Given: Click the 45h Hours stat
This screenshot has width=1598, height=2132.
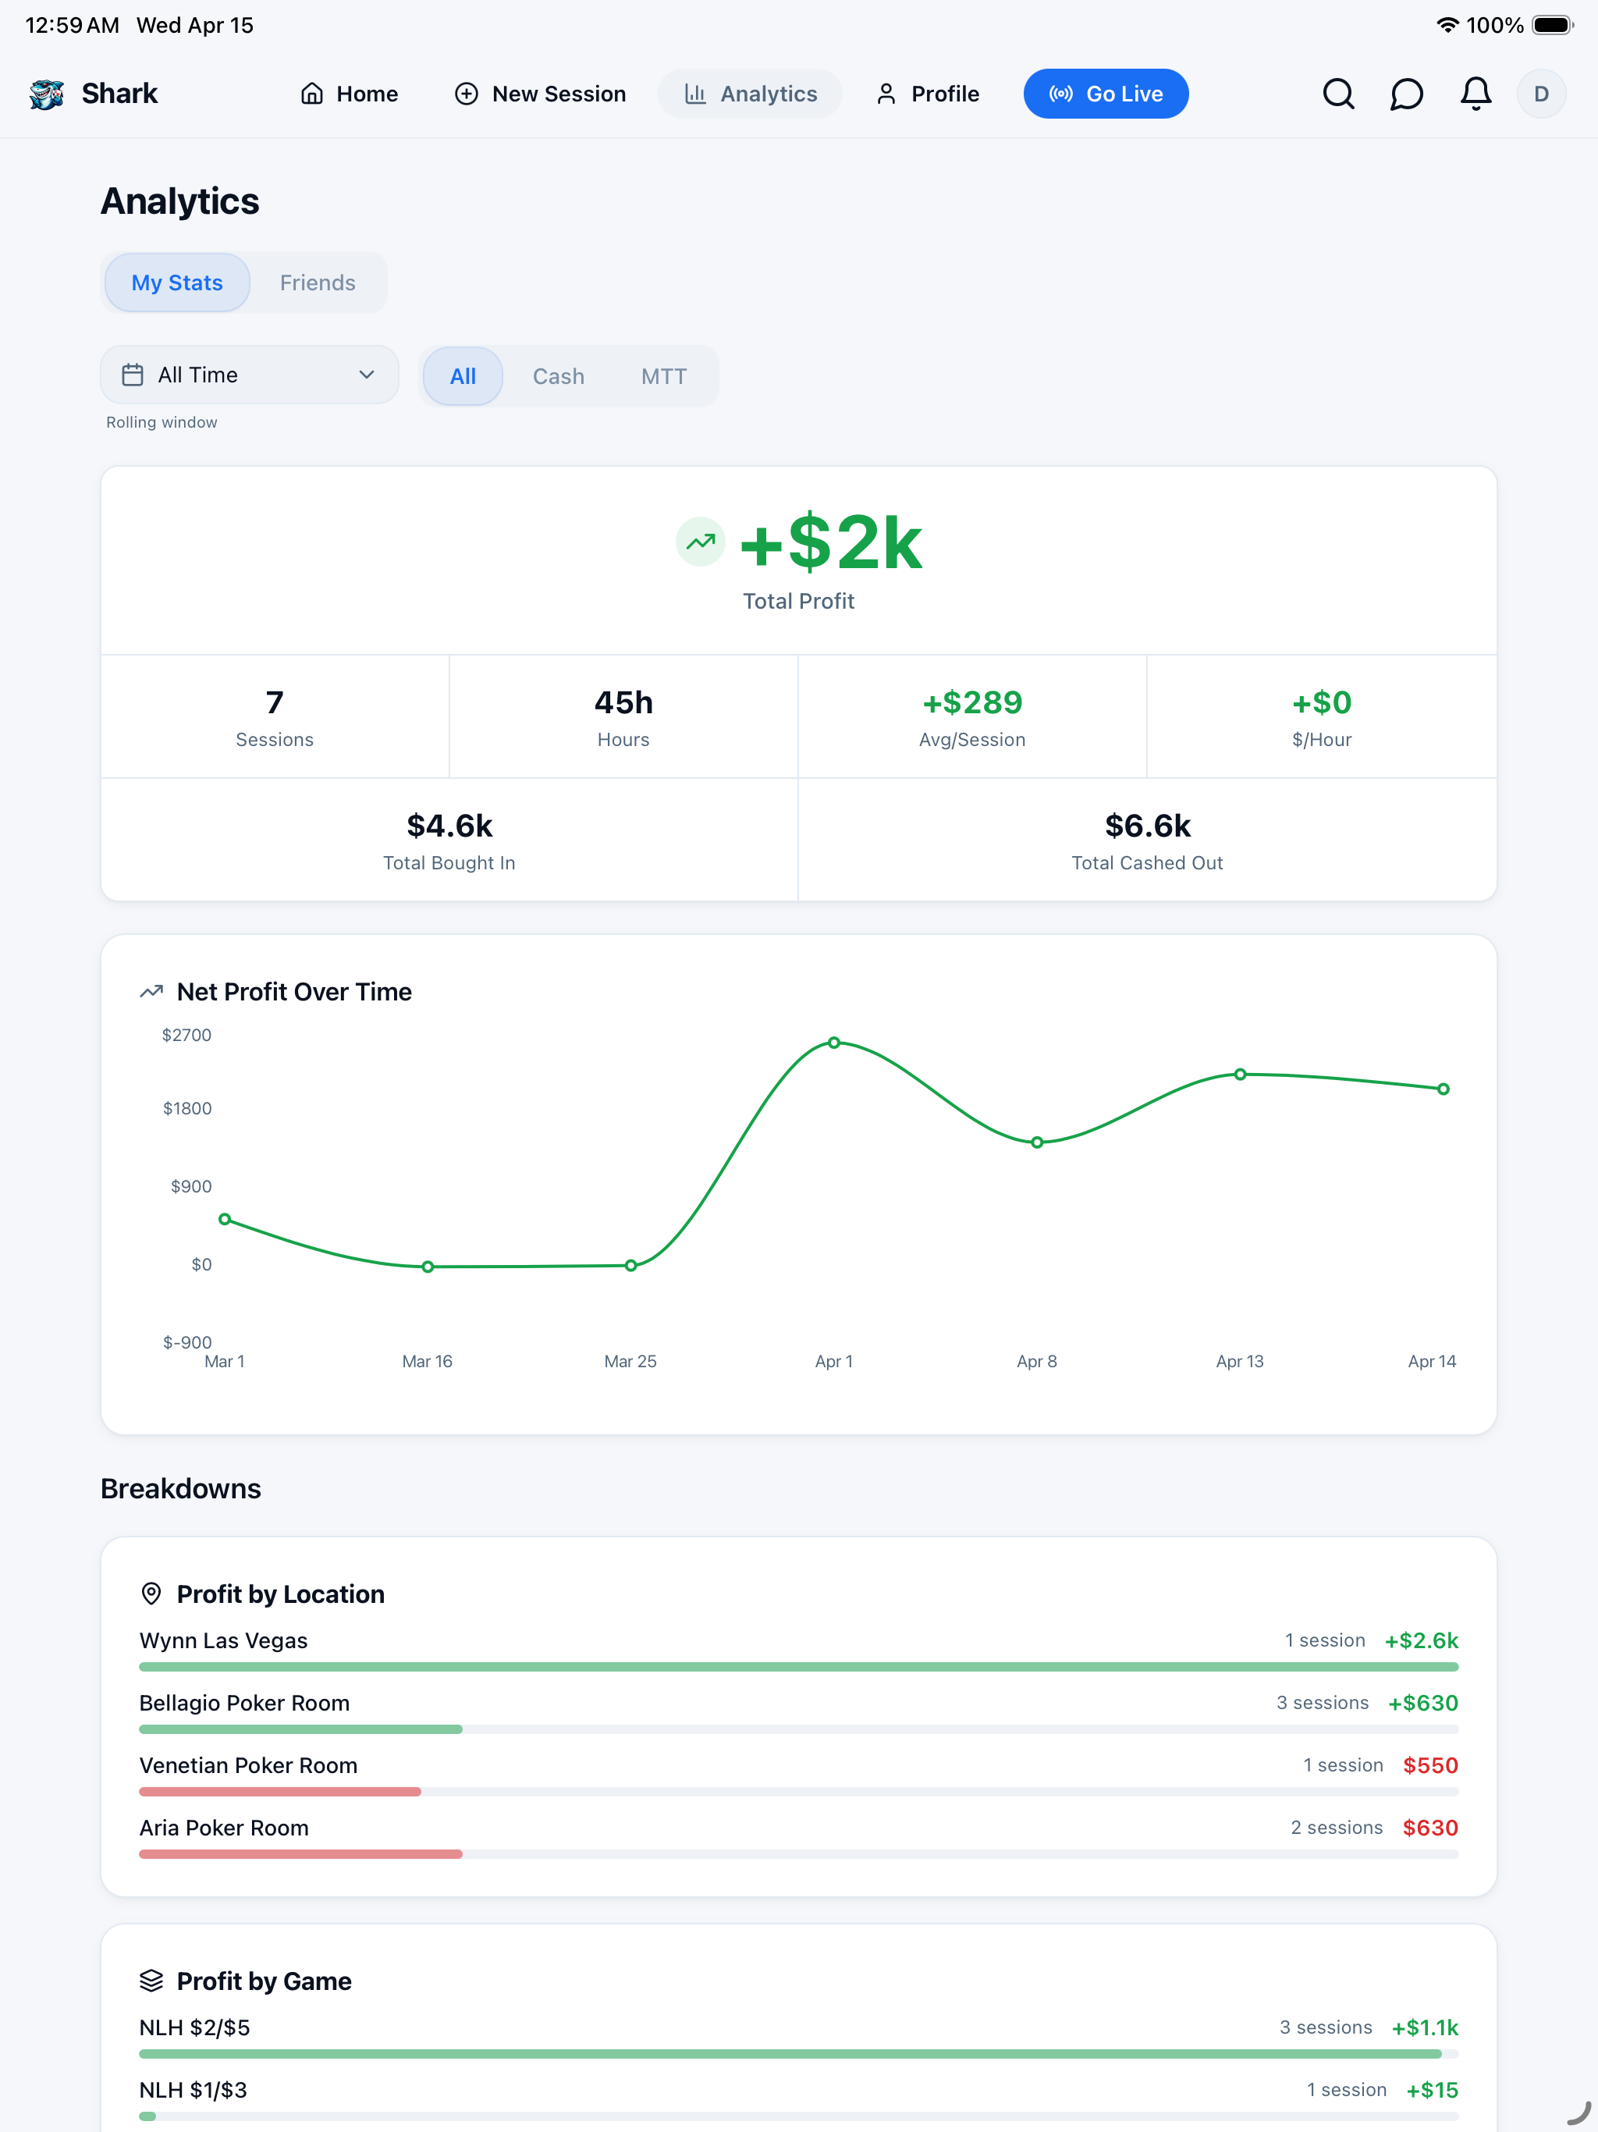Looking at the screenshot, I should tap(623, 716).
